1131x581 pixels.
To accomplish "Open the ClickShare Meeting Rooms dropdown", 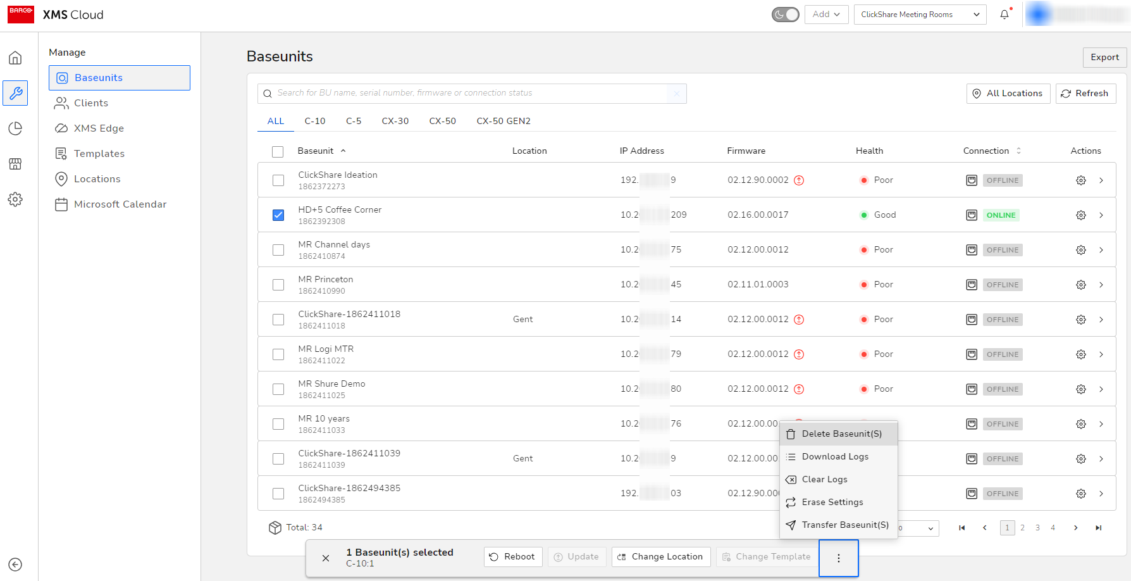I will pyautogui.click(x=920, y=15).
